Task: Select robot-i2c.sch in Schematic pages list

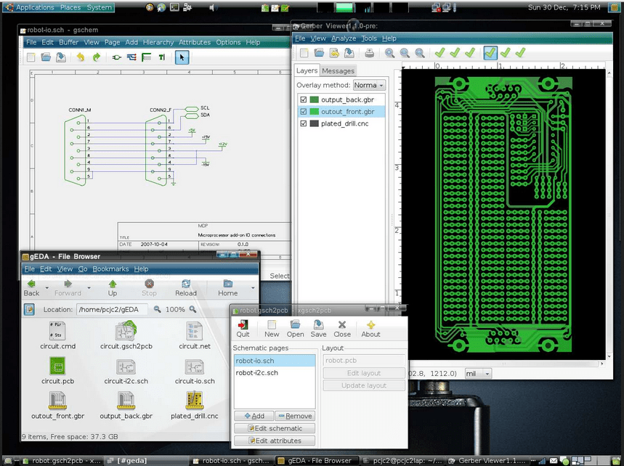Action: [x=257, y=373]
